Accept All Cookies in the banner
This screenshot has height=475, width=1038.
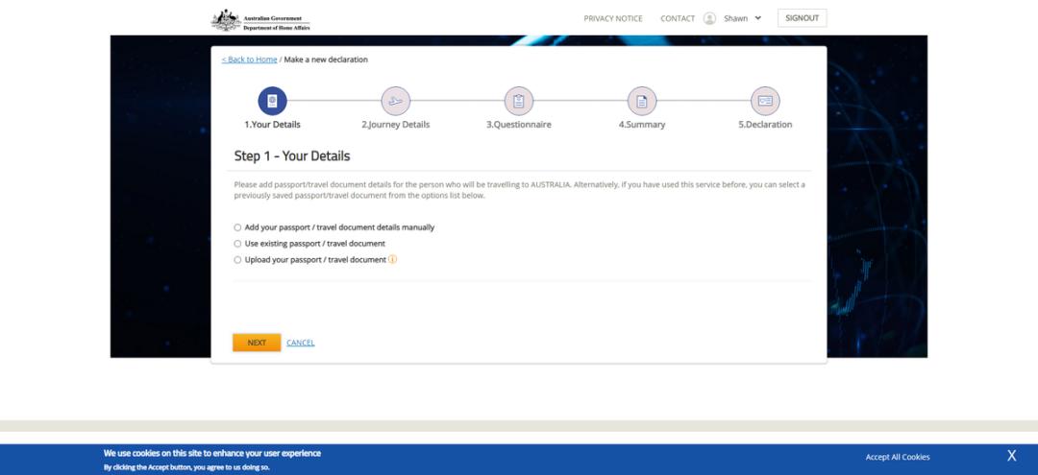click(897, 457)
